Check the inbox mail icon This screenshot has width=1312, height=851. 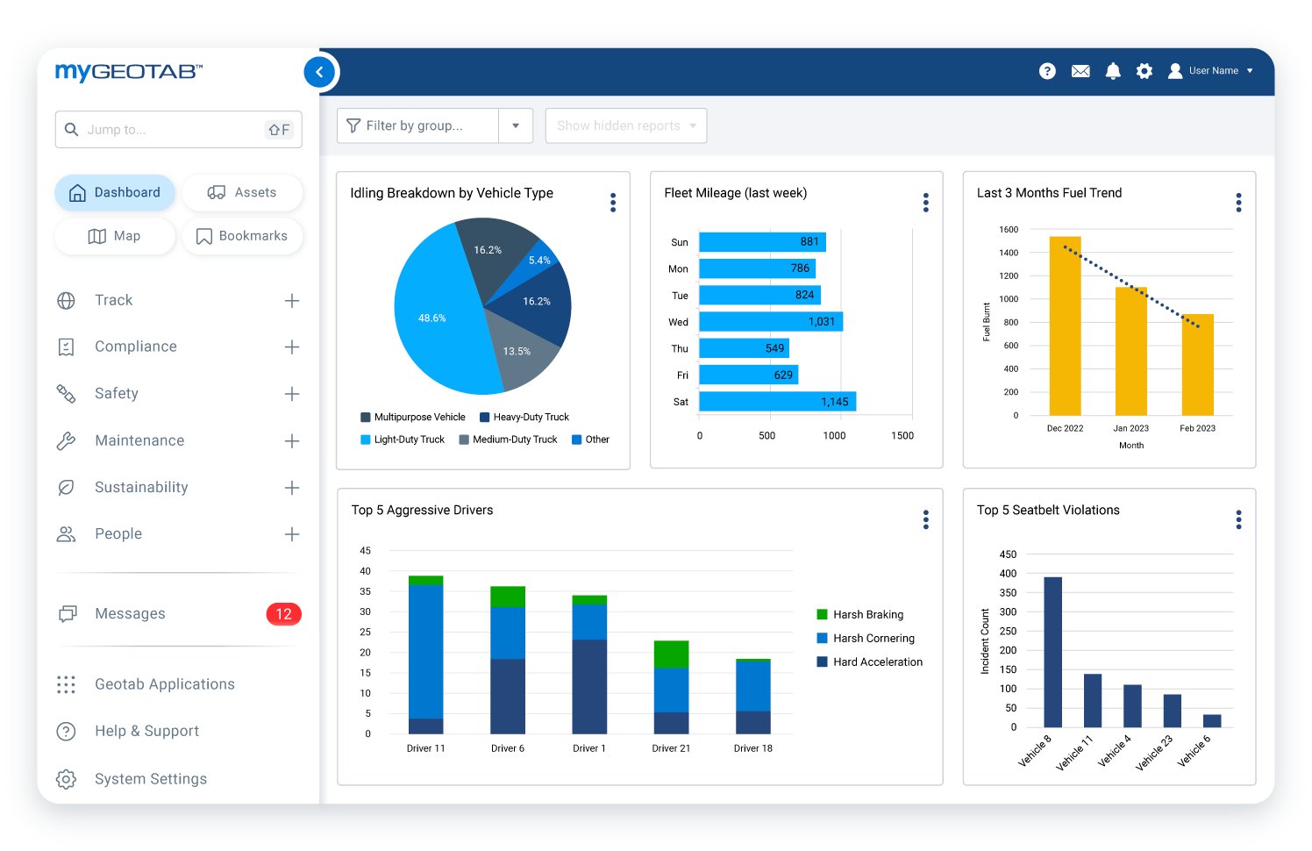click(x=1080, y=71)
